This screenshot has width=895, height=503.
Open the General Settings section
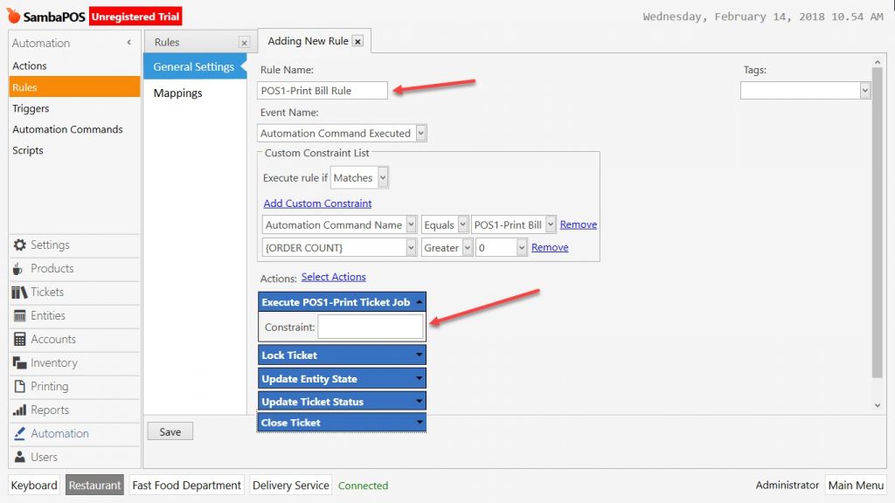click(x=194, y=66)
